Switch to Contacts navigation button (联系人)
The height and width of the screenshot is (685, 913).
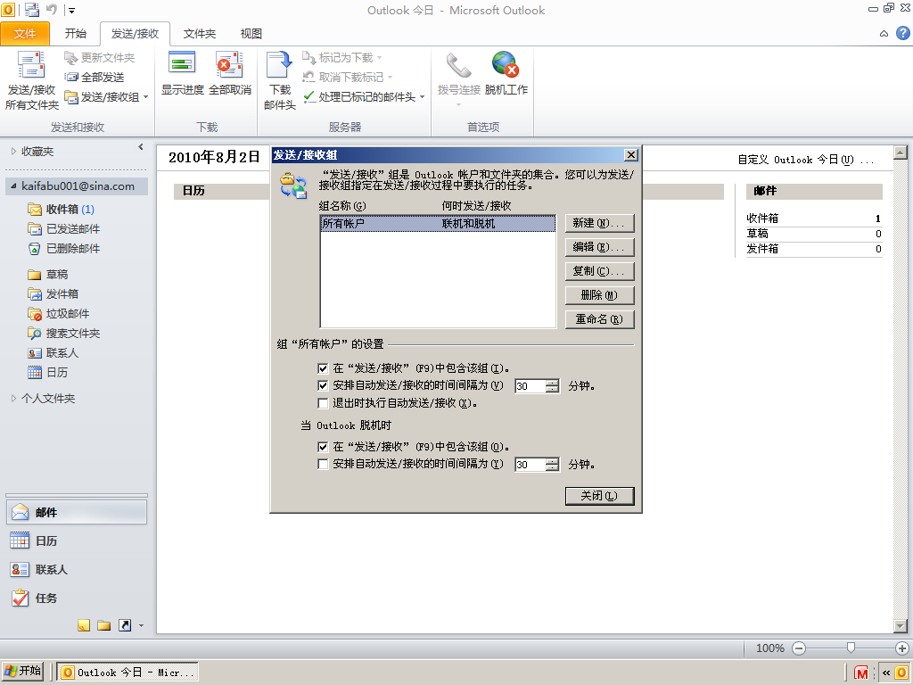click(77, 570)
